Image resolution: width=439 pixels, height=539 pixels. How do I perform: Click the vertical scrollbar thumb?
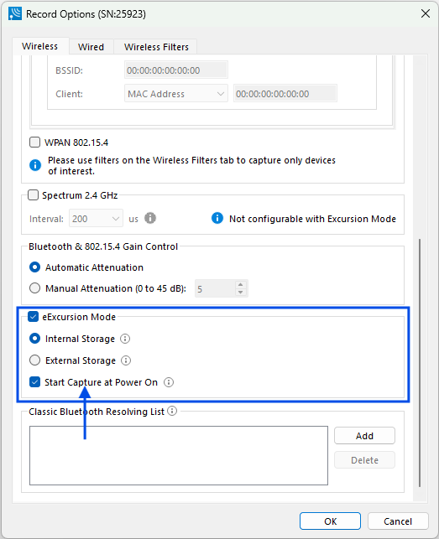click(x=420, y=363)
